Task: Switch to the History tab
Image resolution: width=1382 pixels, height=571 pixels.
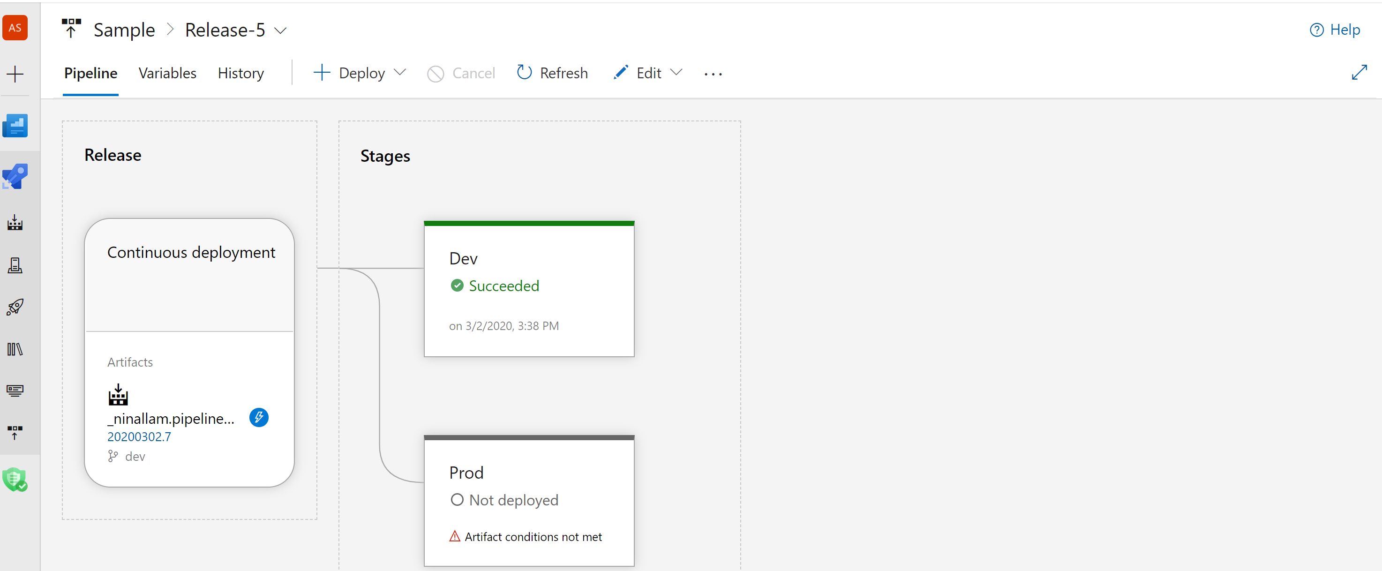Action: (x=240, y=73)
